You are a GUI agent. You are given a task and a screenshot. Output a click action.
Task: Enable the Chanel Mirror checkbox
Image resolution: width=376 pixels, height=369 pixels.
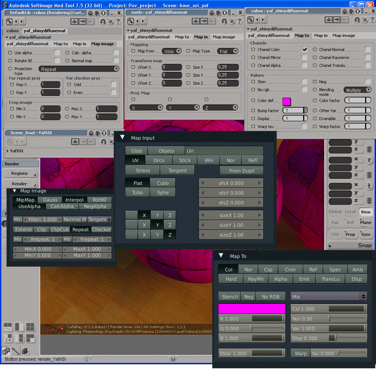(305, 57)
